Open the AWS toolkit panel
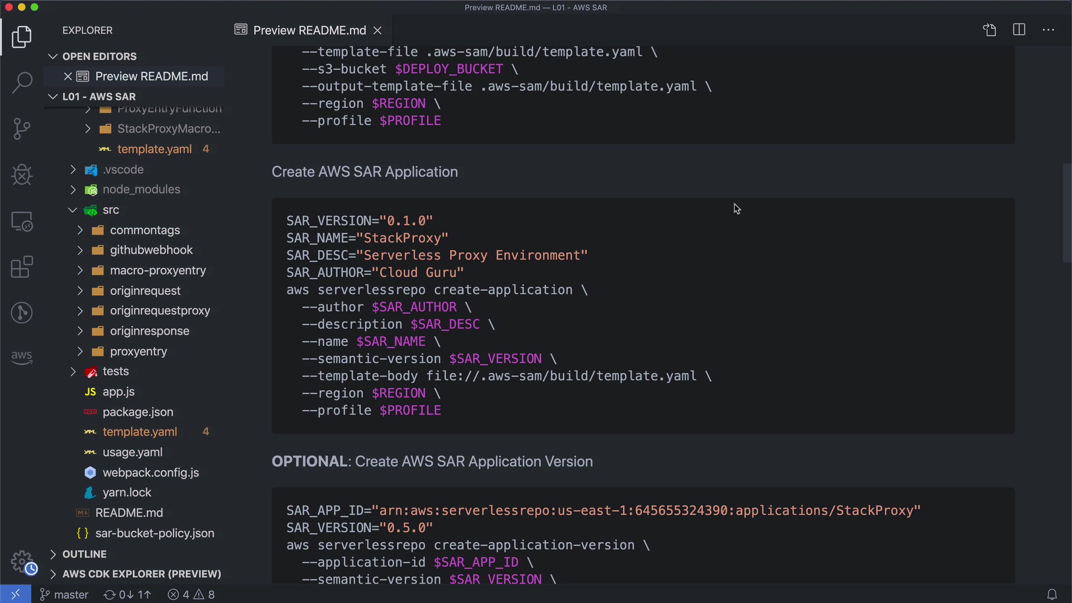 (x=22, y=356)
